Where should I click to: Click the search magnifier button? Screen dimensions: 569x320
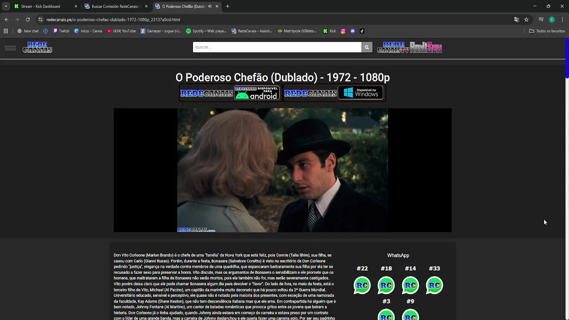coord(367,47)
